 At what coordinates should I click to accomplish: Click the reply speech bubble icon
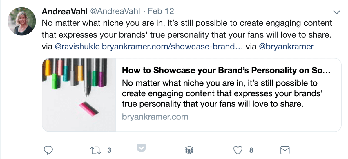tap(48, 150)
